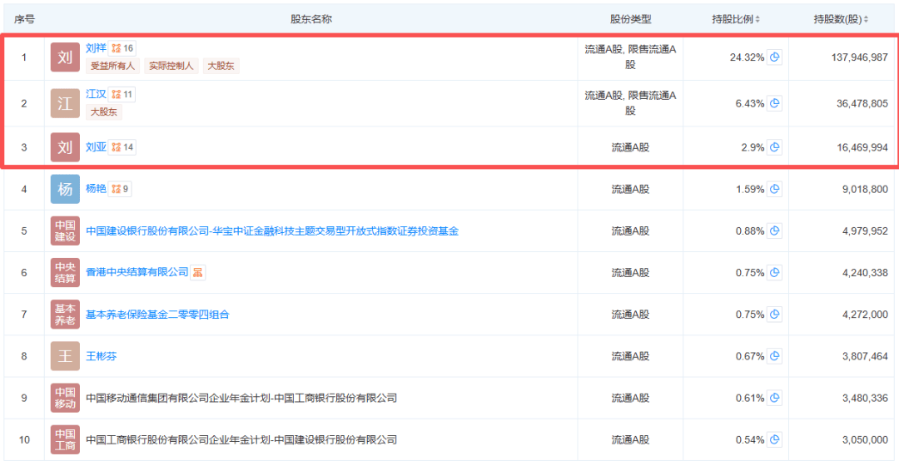This screenshot has width=899, height=466.
Task: Click related-companies badge 11 next to 江汉
Action: [122, 95]
